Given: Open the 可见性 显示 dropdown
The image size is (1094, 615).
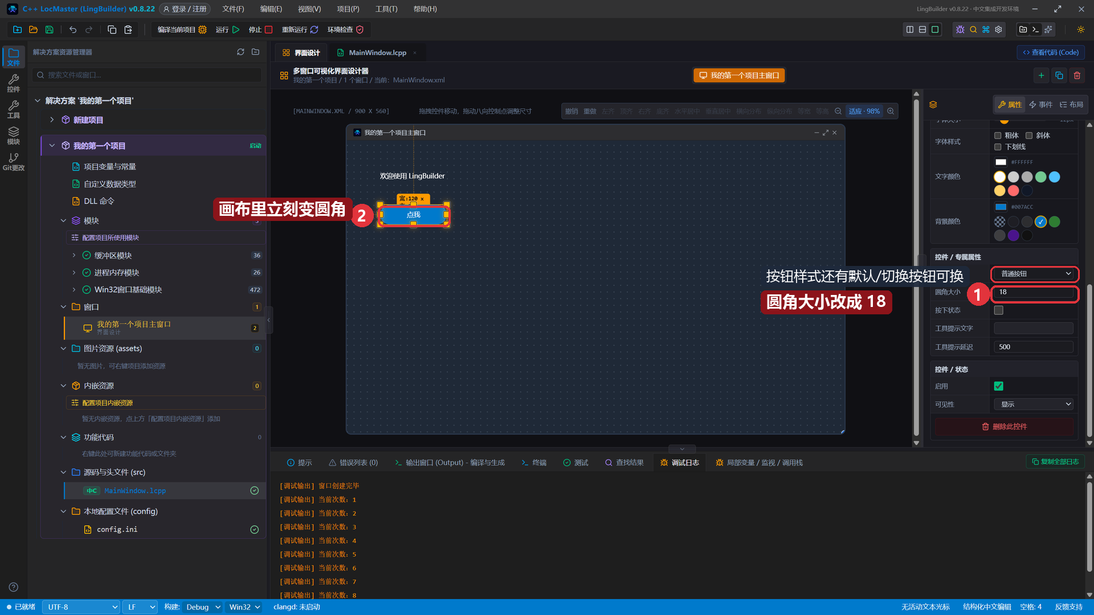Looking at the screenshot, I should (x=1034, y=404).
